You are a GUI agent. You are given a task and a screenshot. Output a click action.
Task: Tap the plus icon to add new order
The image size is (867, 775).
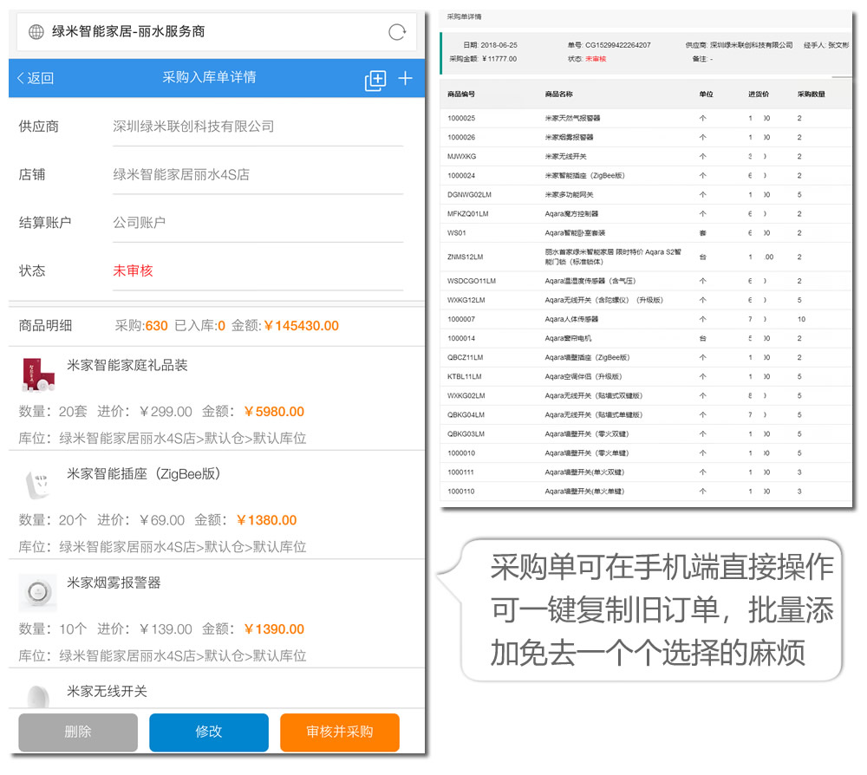coord(405,79)
